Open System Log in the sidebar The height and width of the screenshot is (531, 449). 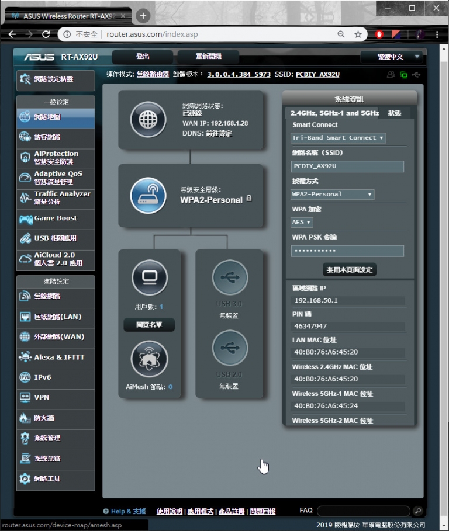(x=56, y=459)
